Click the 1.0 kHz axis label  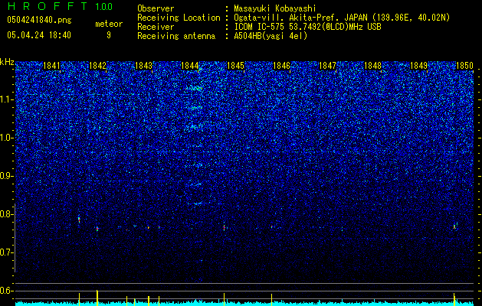pos(7,138)
